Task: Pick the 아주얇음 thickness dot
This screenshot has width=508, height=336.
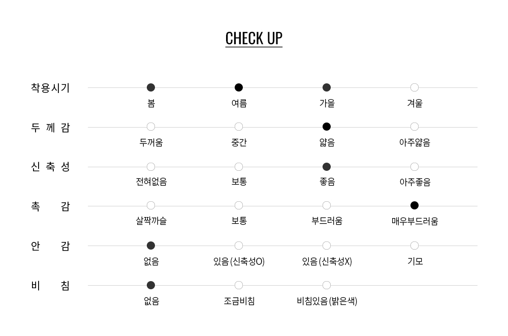Action: tap(415, 127)
